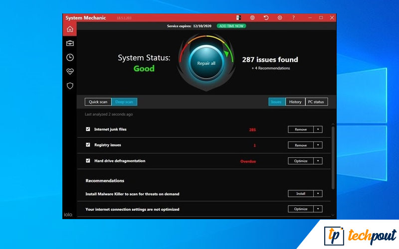Switch to the PC status tab
This screenshot has width=399, height=249.
[x=316, y=102]
